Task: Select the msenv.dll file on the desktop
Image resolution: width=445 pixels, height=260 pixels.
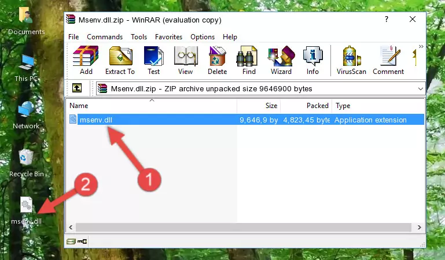Action: pyautogui.click(x=27, y=211)
